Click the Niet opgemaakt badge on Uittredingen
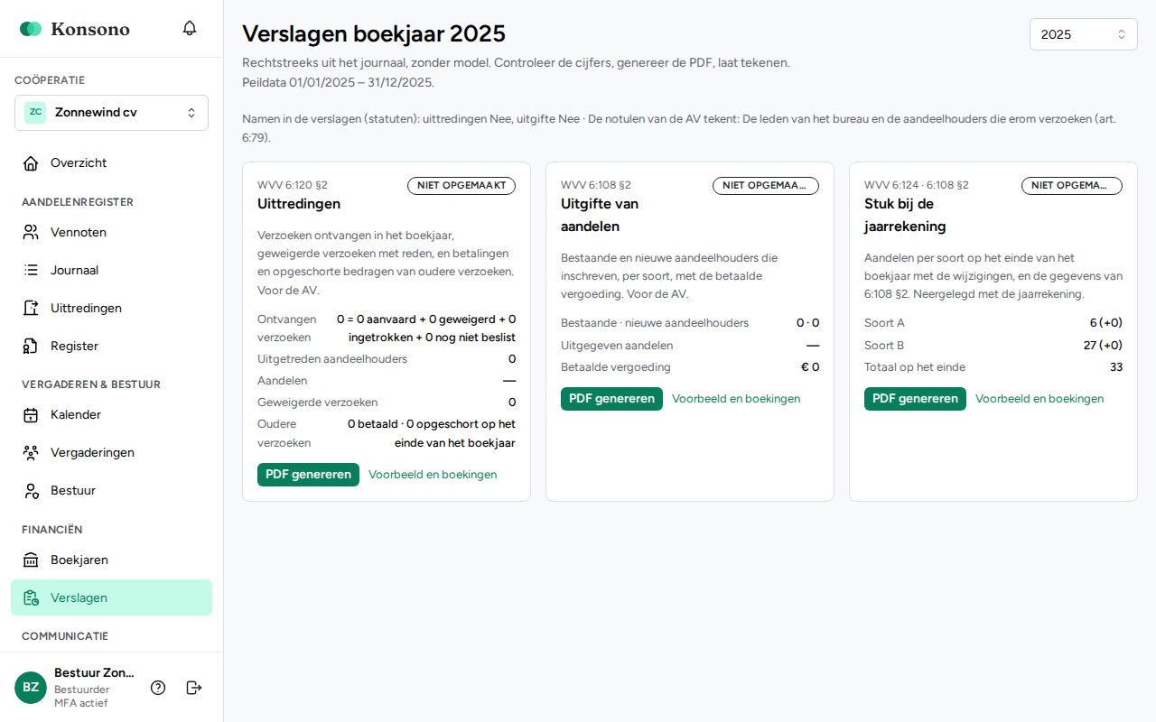 click(x=461, y=186)
